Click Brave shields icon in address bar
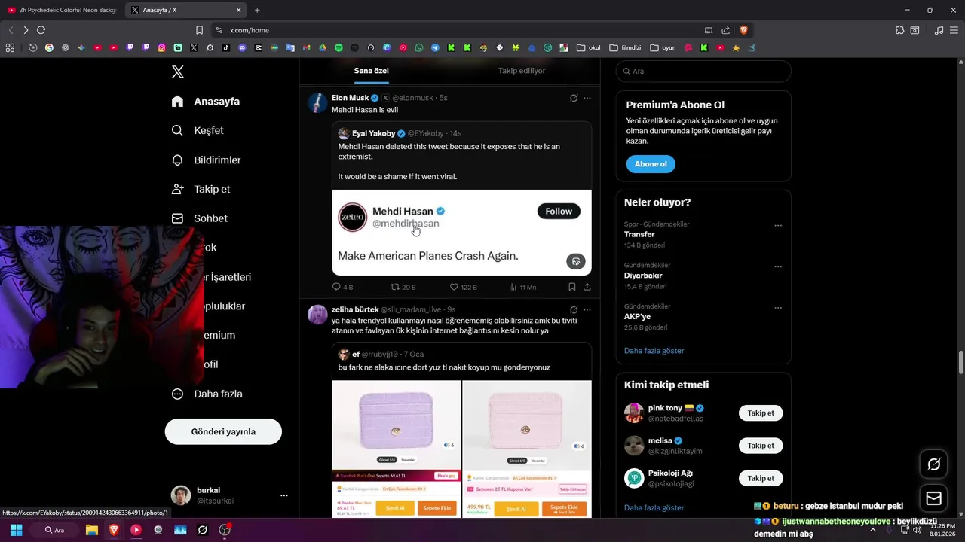Image resolution: width=965 pixels, height=542 pixels. tap(743, 30)
